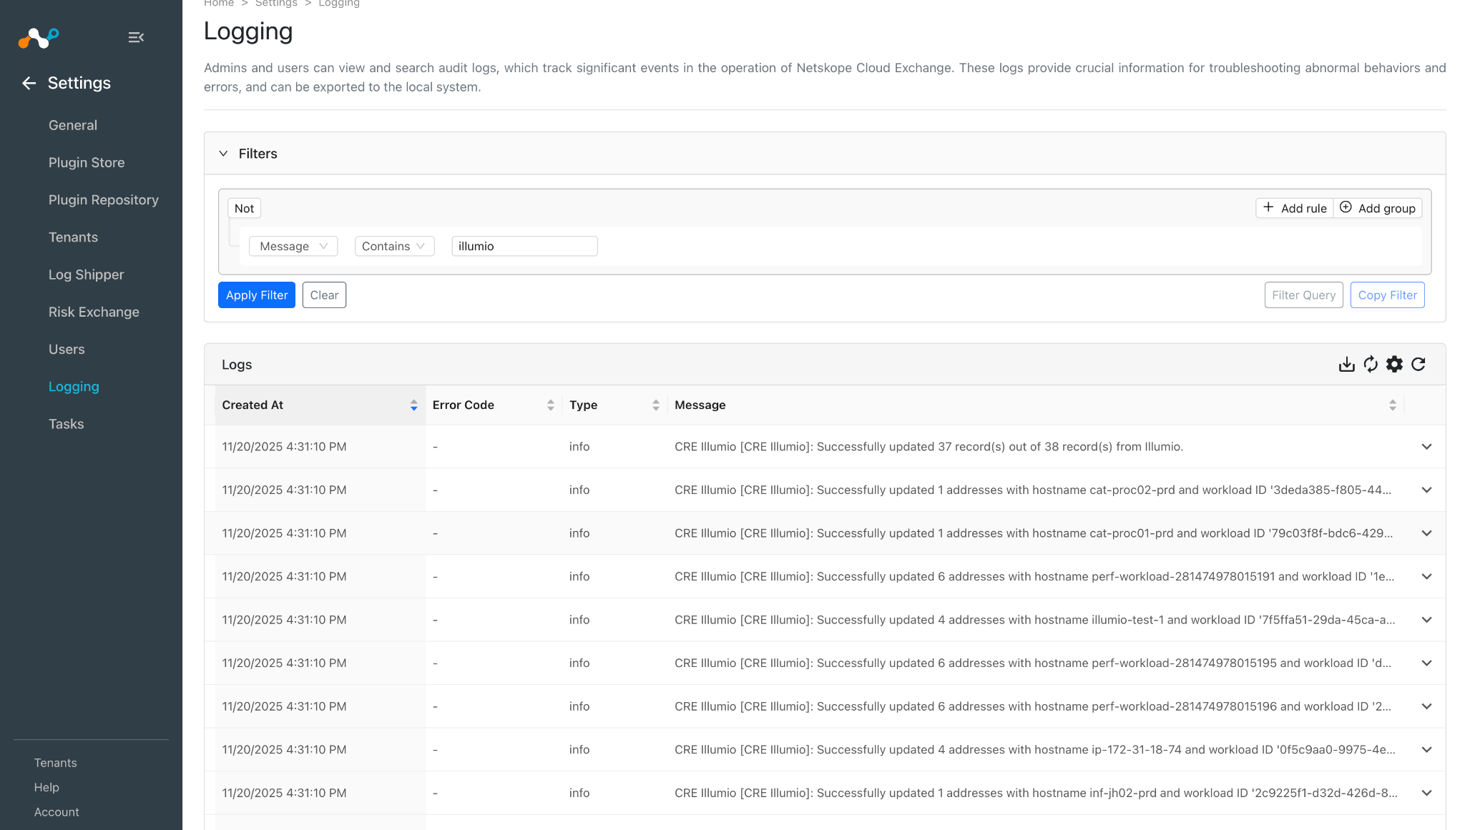Open Users settings page
This screenshot has width=1465, height=830.
(67, 350)
